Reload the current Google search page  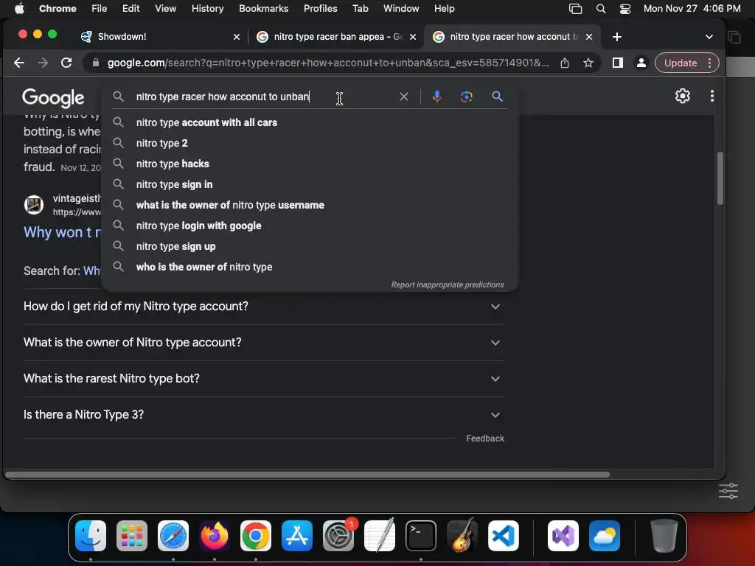[66, 63]
